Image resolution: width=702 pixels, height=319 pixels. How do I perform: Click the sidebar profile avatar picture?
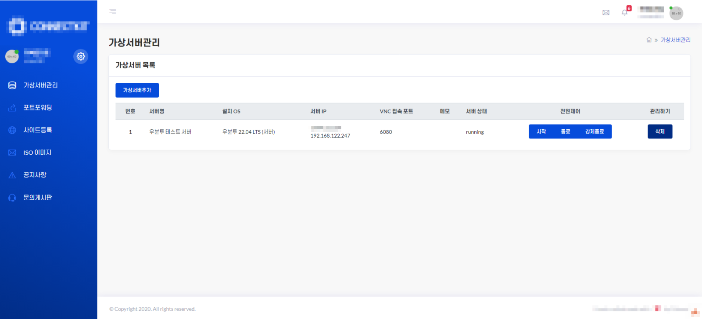12,57
